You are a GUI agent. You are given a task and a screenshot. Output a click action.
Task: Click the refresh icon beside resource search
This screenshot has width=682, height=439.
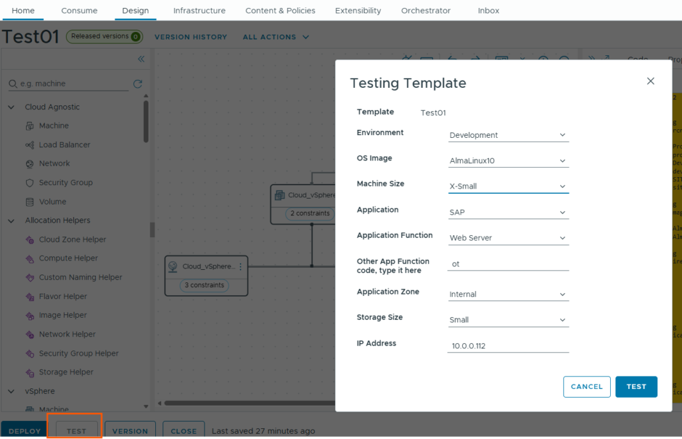pos(138,84)
